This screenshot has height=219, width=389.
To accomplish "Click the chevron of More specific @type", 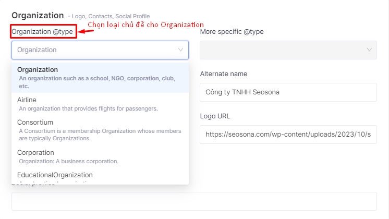I will coord(369,50).
